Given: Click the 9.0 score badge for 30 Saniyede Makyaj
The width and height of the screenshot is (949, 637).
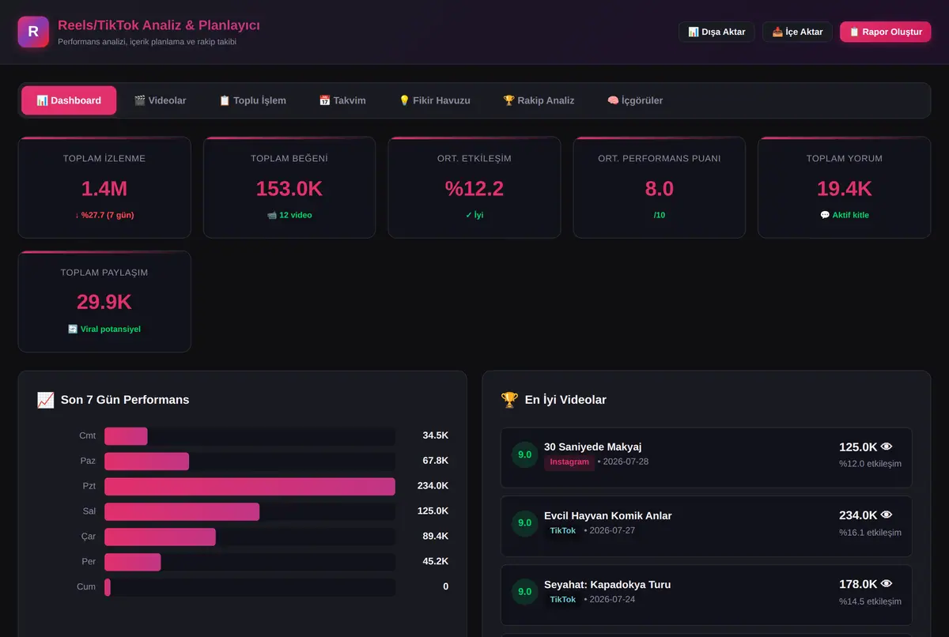Looking at the screenshot, I should tap(524, 454).
